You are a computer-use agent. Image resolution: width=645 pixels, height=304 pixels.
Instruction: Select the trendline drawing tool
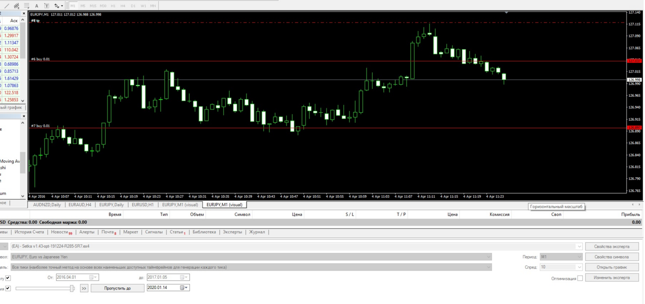pos(6,6)
